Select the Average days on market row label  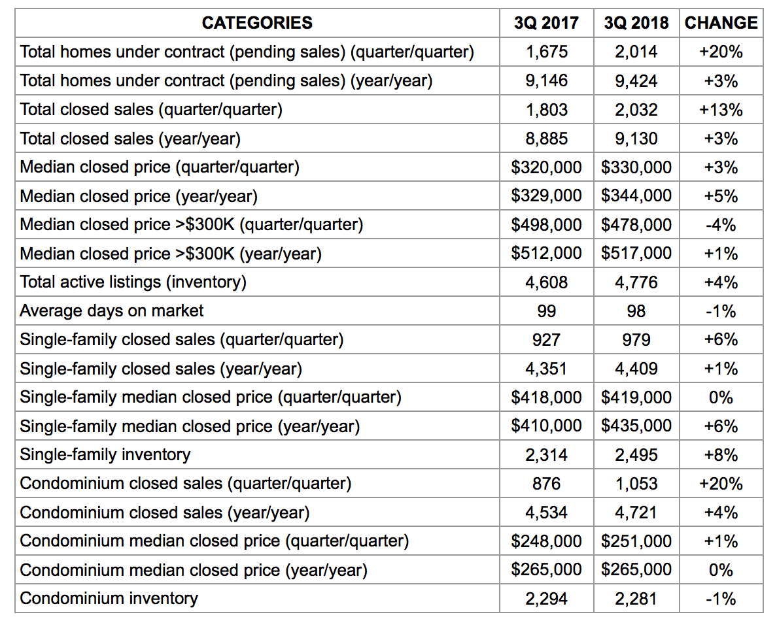click(x=111, y=310)
